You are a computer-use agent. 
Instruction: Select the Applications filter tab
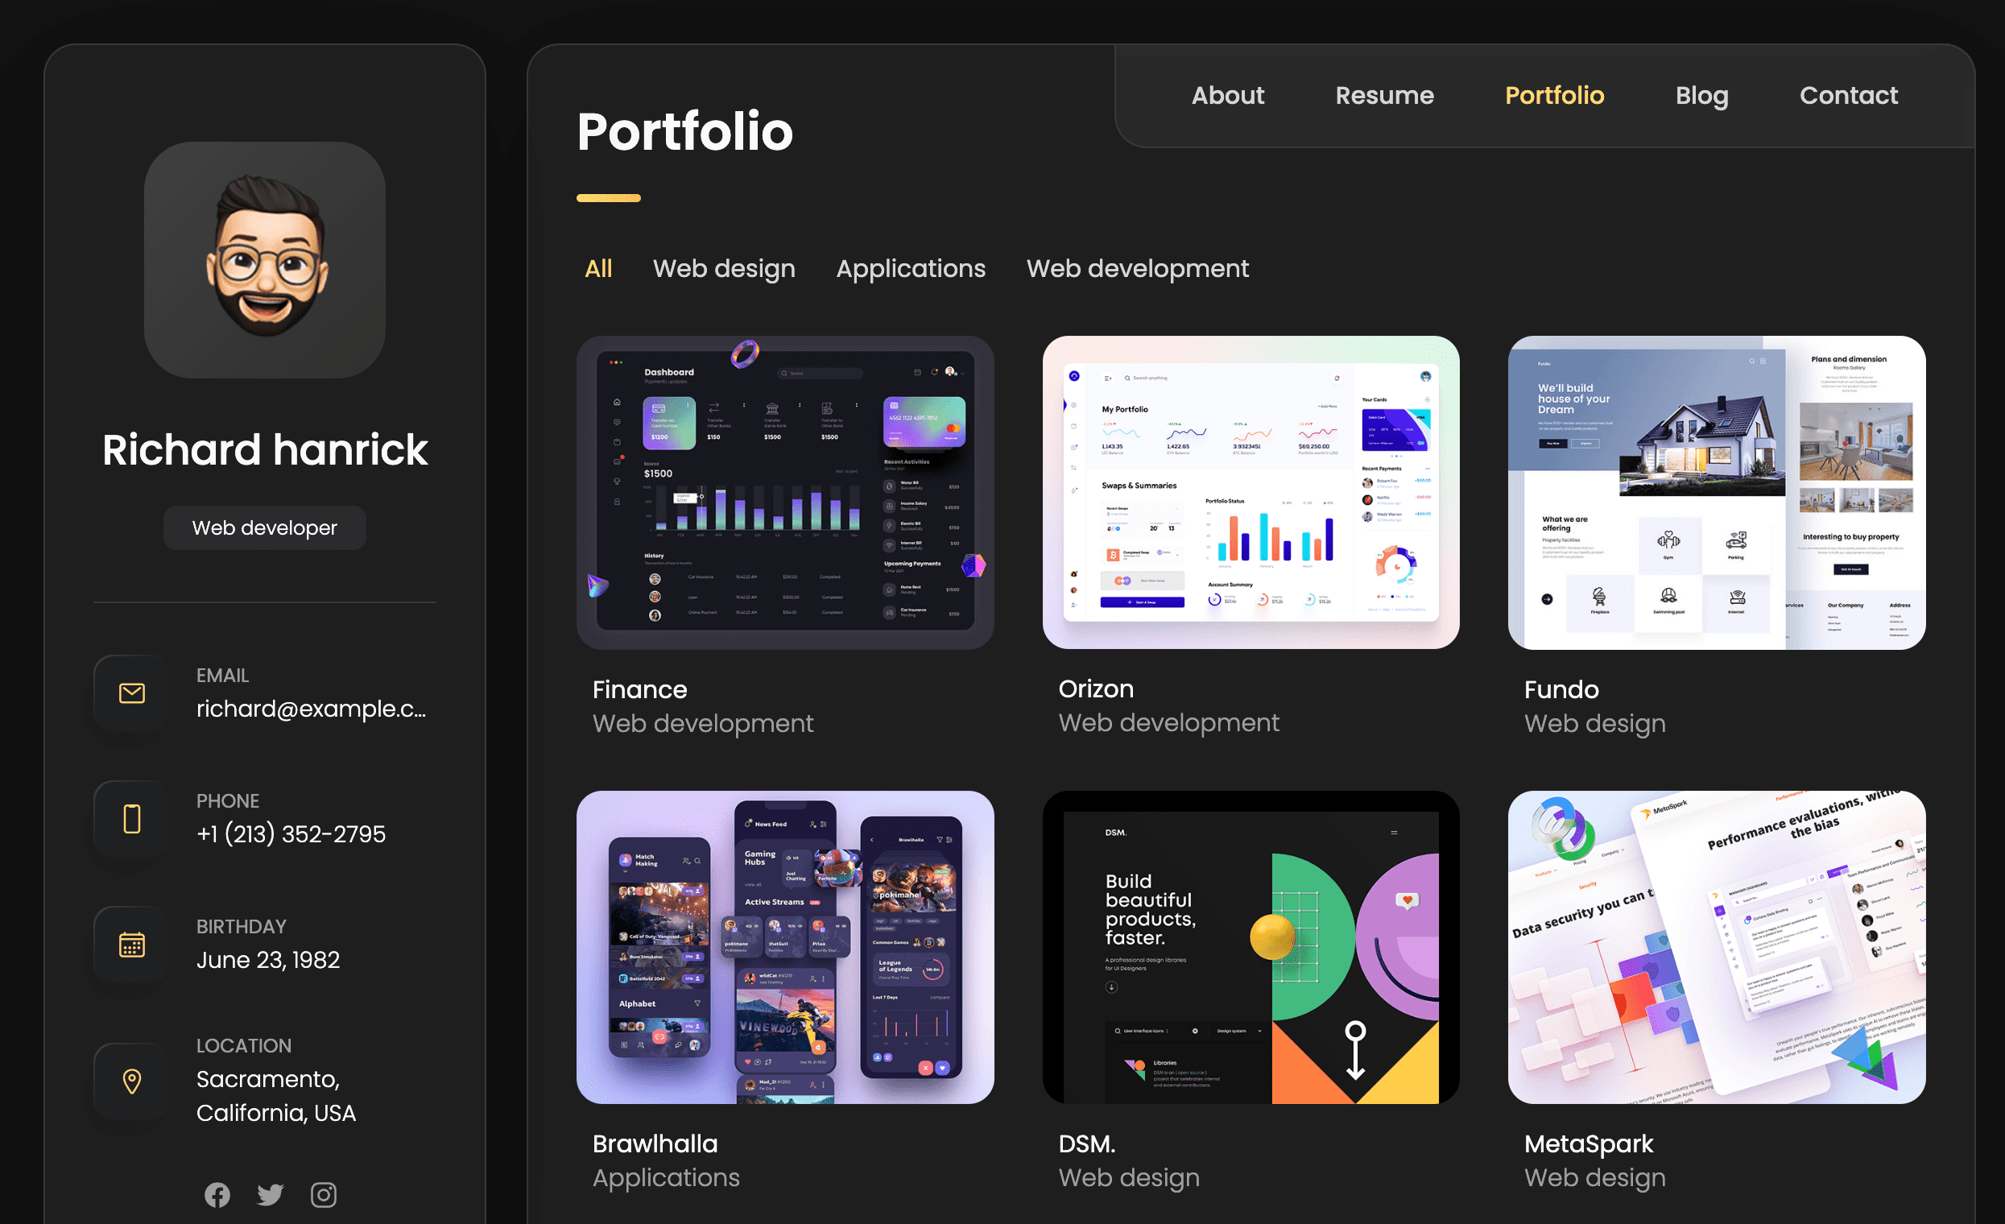pos(911,267)
